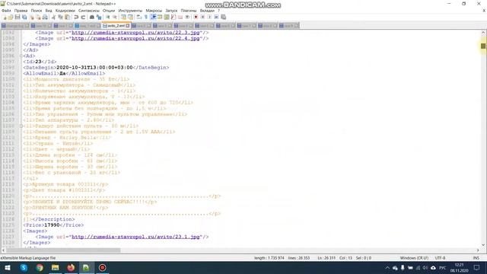Image resolution: width=487 pixels, height=274 pixels.
Task: Undo the last edit with the Undo arrow
Action: tap(76, 17)
